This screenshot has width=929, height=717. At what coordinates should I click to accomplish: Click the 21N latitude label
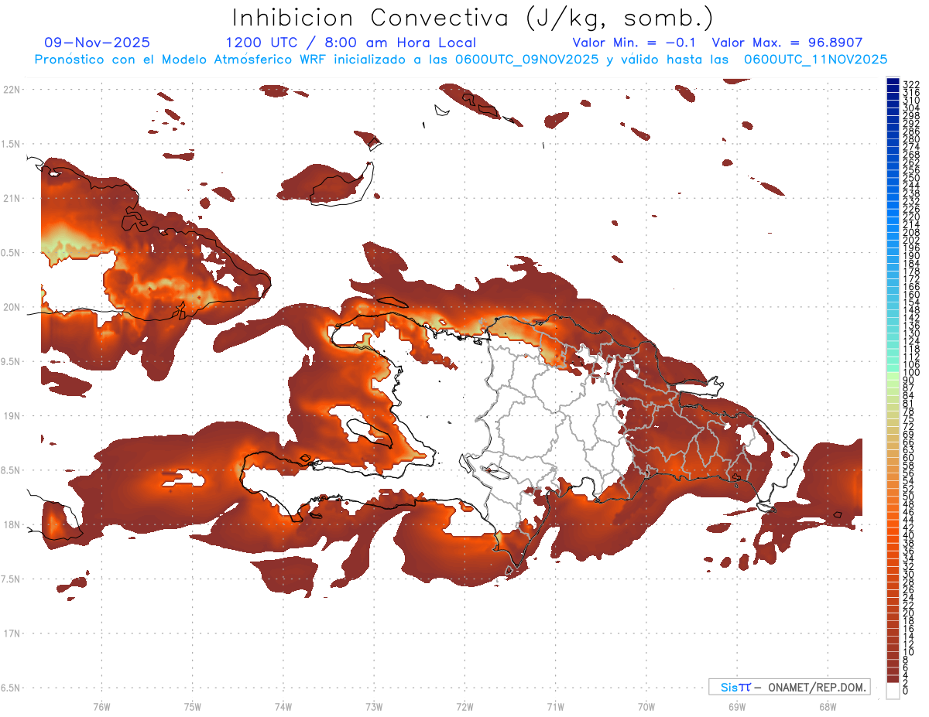pos(12,199)
